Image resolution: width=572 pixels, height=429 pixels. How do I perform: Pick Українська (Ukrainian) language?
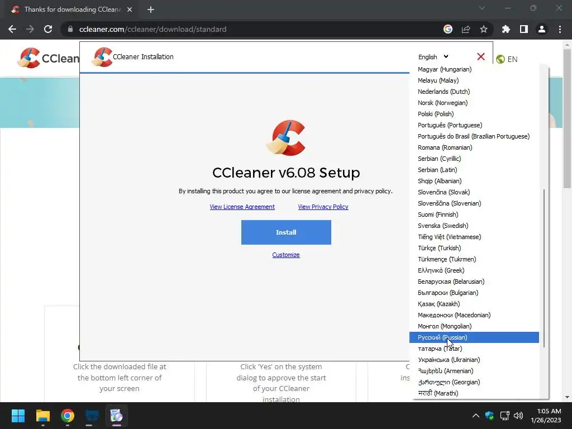click(x=474, y=360)
